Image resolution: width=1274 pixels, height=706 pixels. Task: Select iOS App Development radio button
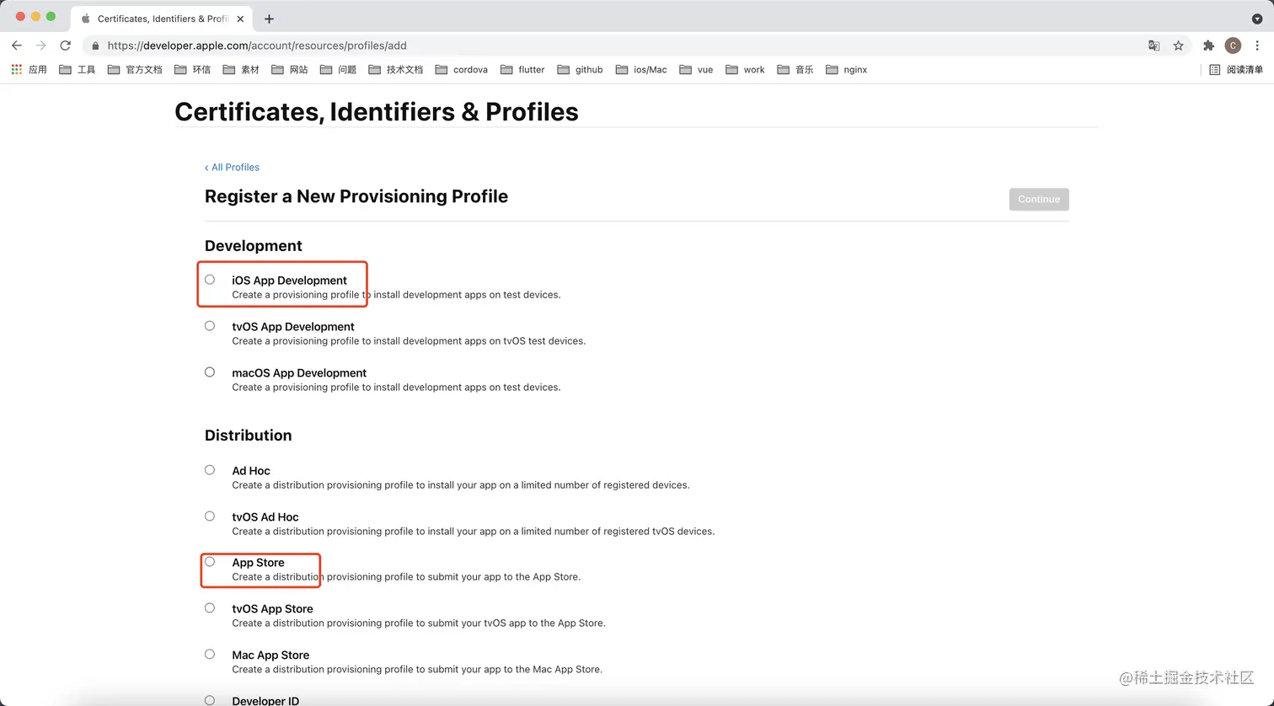click(x=210, y=280)
